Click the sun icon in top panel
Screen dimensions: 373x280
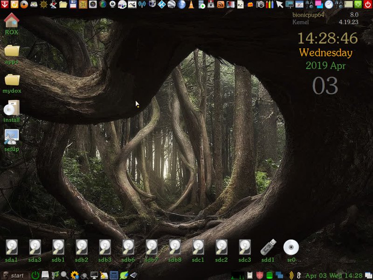pyautogui.click(x=43, y=4)
